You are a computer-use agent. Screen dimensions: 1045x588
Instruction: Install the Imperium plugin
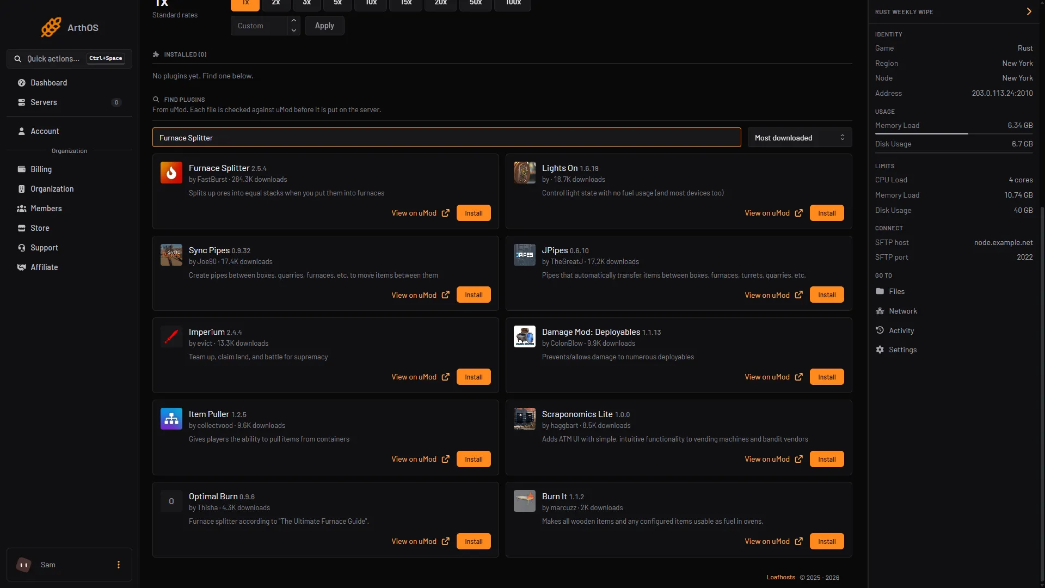[x=474, y=377]
